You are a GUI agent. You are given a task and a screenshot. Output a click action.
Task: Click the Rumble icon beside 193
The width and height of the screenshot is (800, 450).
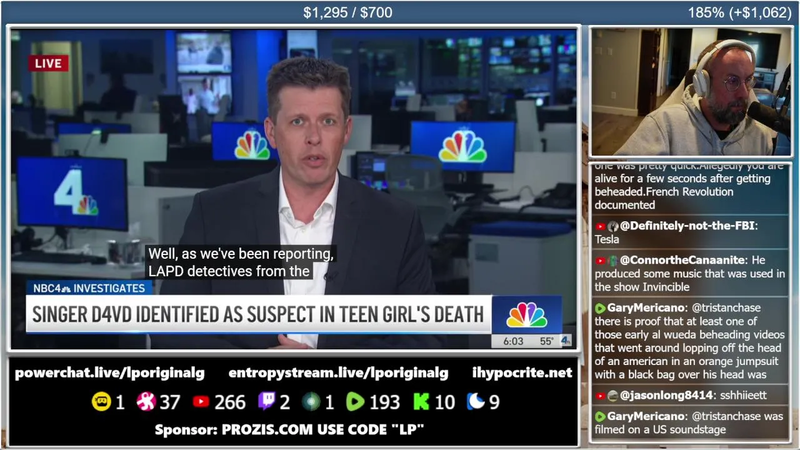coord(355,402)
